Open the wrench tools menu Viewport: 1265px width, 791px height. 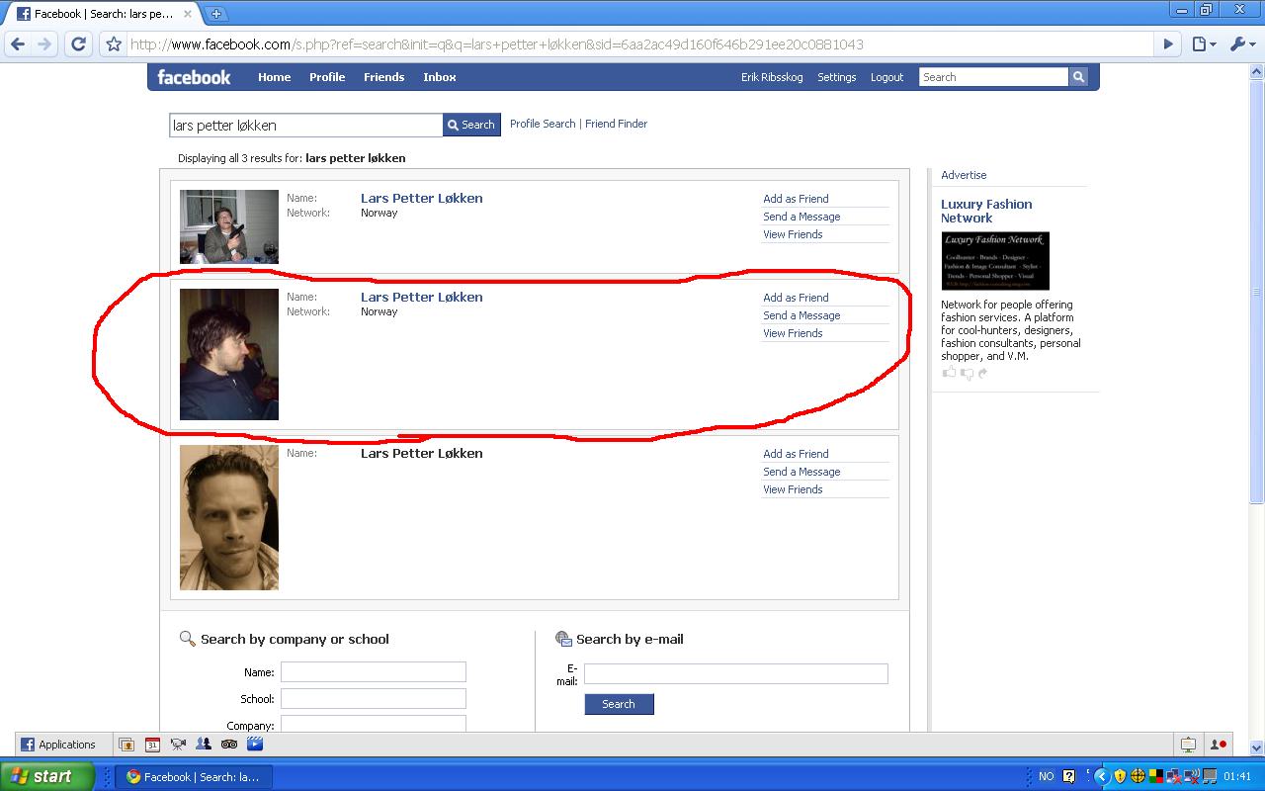point(1241,44)
